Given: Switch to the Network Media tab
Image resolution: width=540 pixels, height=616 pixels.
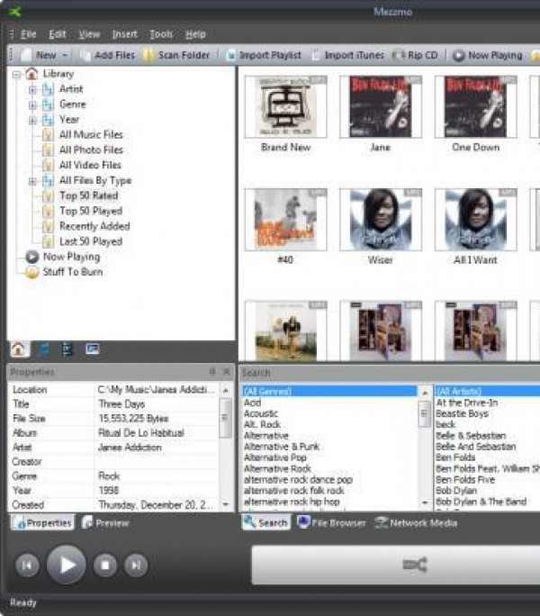Looking at the screenshot, I should pyautogui.click(x=416, y=522).
